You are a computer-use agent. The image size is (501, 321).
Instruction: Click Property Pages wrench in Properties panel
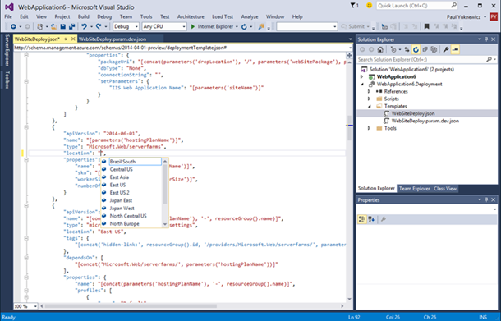(x=384, y=219)
